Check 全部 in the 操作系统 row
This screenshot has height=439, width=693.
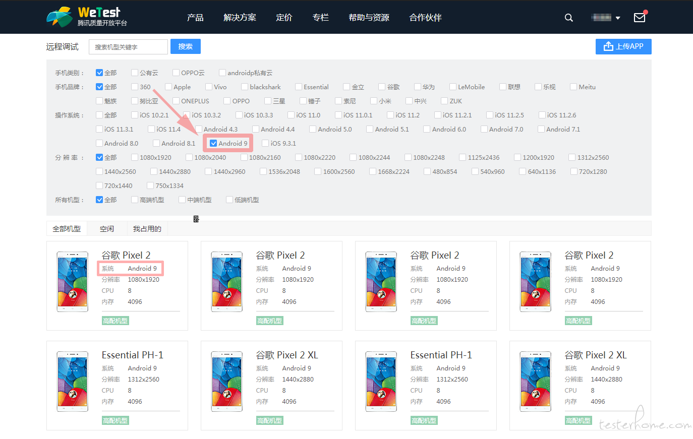pos(99,115)
